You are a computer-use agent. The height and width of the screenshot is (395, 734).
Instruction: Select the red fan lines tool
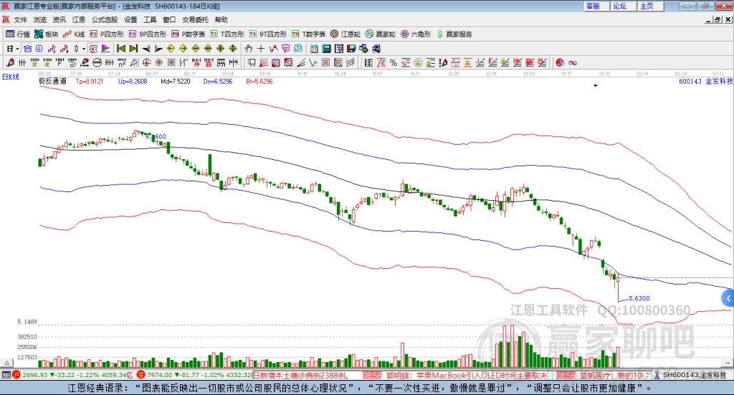(x=264, y=62)
